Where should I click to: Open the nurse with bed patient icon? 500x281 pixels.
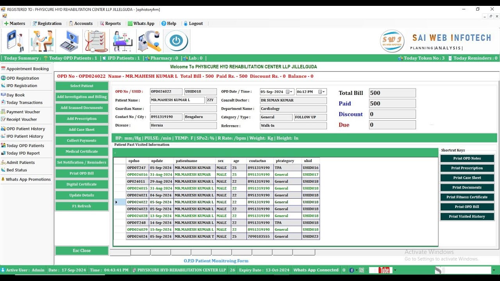123,41
